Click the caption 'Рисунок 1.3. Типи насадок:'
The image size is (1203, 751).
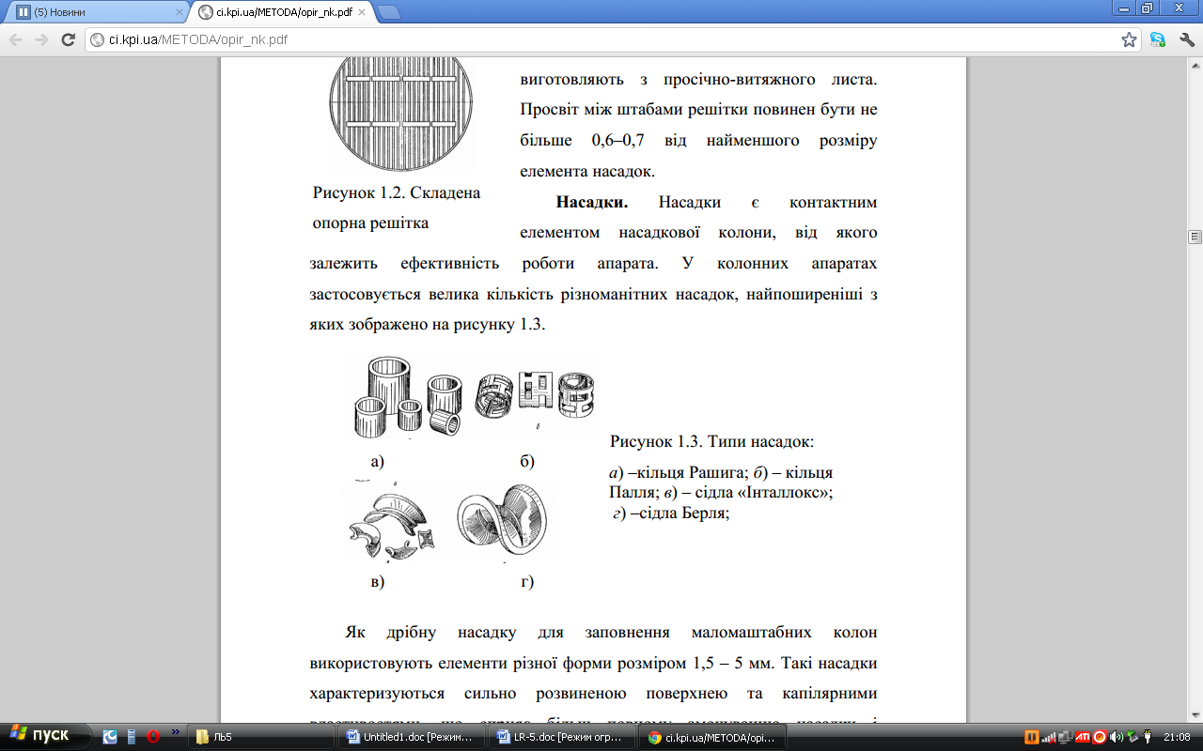[711, 441]
